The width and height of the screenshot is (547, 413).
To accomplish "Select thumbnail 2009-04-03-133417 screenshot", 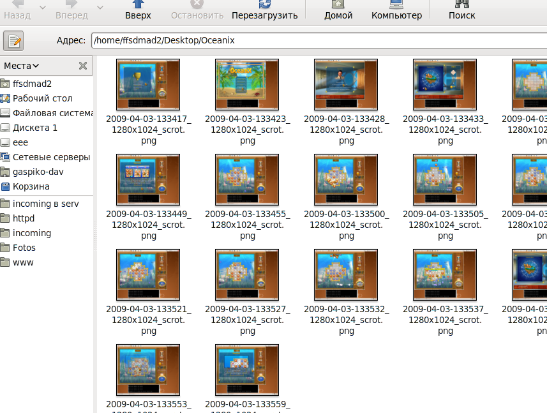I will tap(148, 84).
